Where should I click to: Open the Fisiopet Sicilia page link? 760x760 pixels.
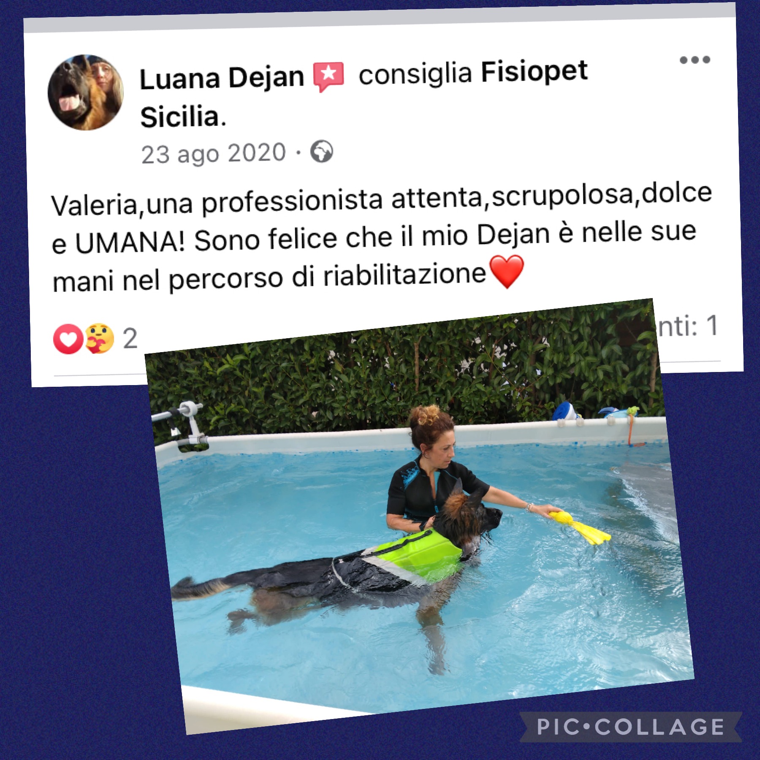pos(364,95)
